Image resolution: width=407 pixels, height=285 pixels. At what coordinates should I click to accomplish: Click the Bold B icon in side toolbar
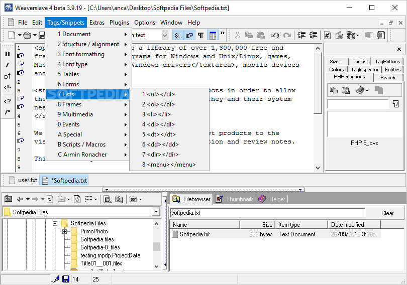coord(7,54)
